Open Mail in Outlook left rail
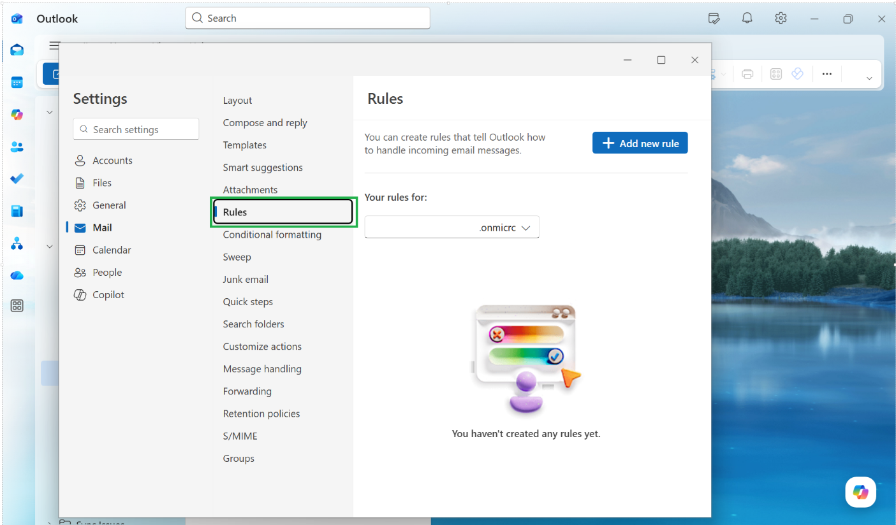This screenshot has height=525, width=896. [17, 50]
